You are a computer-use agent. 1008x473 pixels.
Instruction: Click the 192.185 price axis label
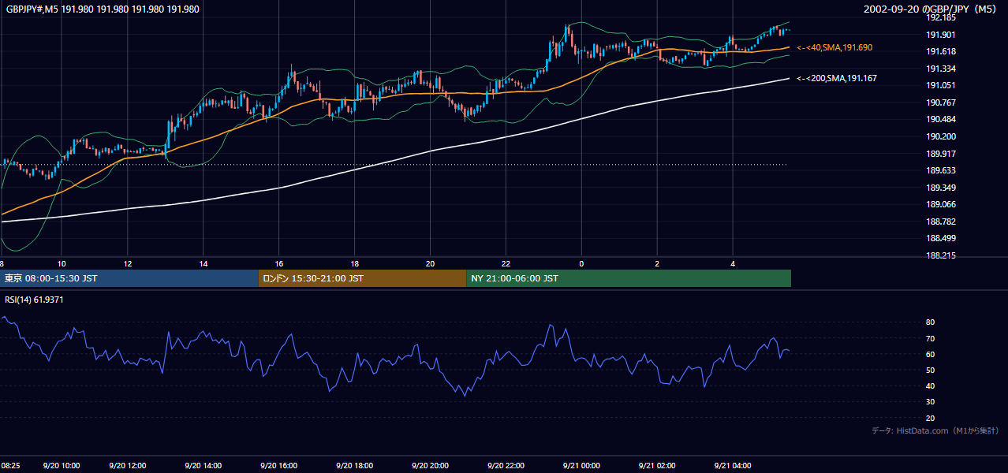coord(940,17)
